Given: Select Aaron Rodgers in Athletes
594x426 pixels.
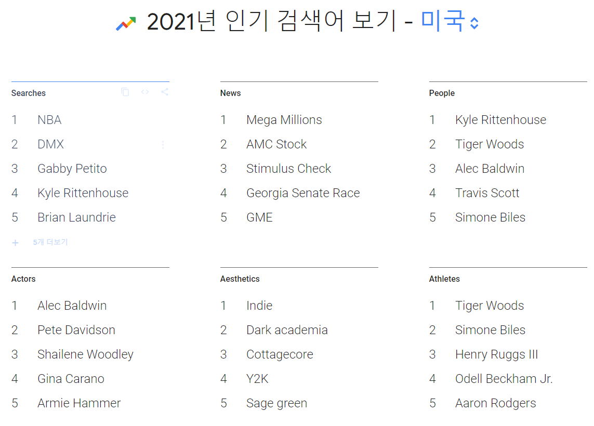Looking at the screenshot, I should tap(495, 403).
